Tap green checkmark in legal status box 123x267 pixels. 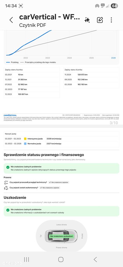click(8, 167)
